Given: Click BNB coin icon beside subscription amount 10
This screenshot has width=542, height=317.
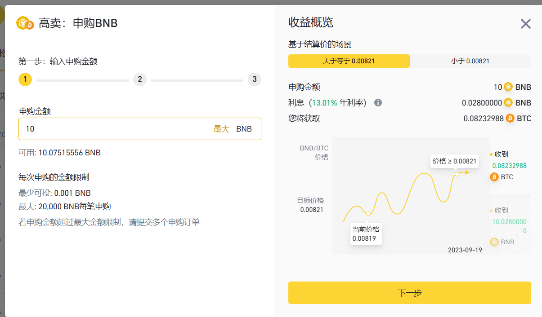Looking at the screenshot, I should pyautogui.click(x=508, y=87).
